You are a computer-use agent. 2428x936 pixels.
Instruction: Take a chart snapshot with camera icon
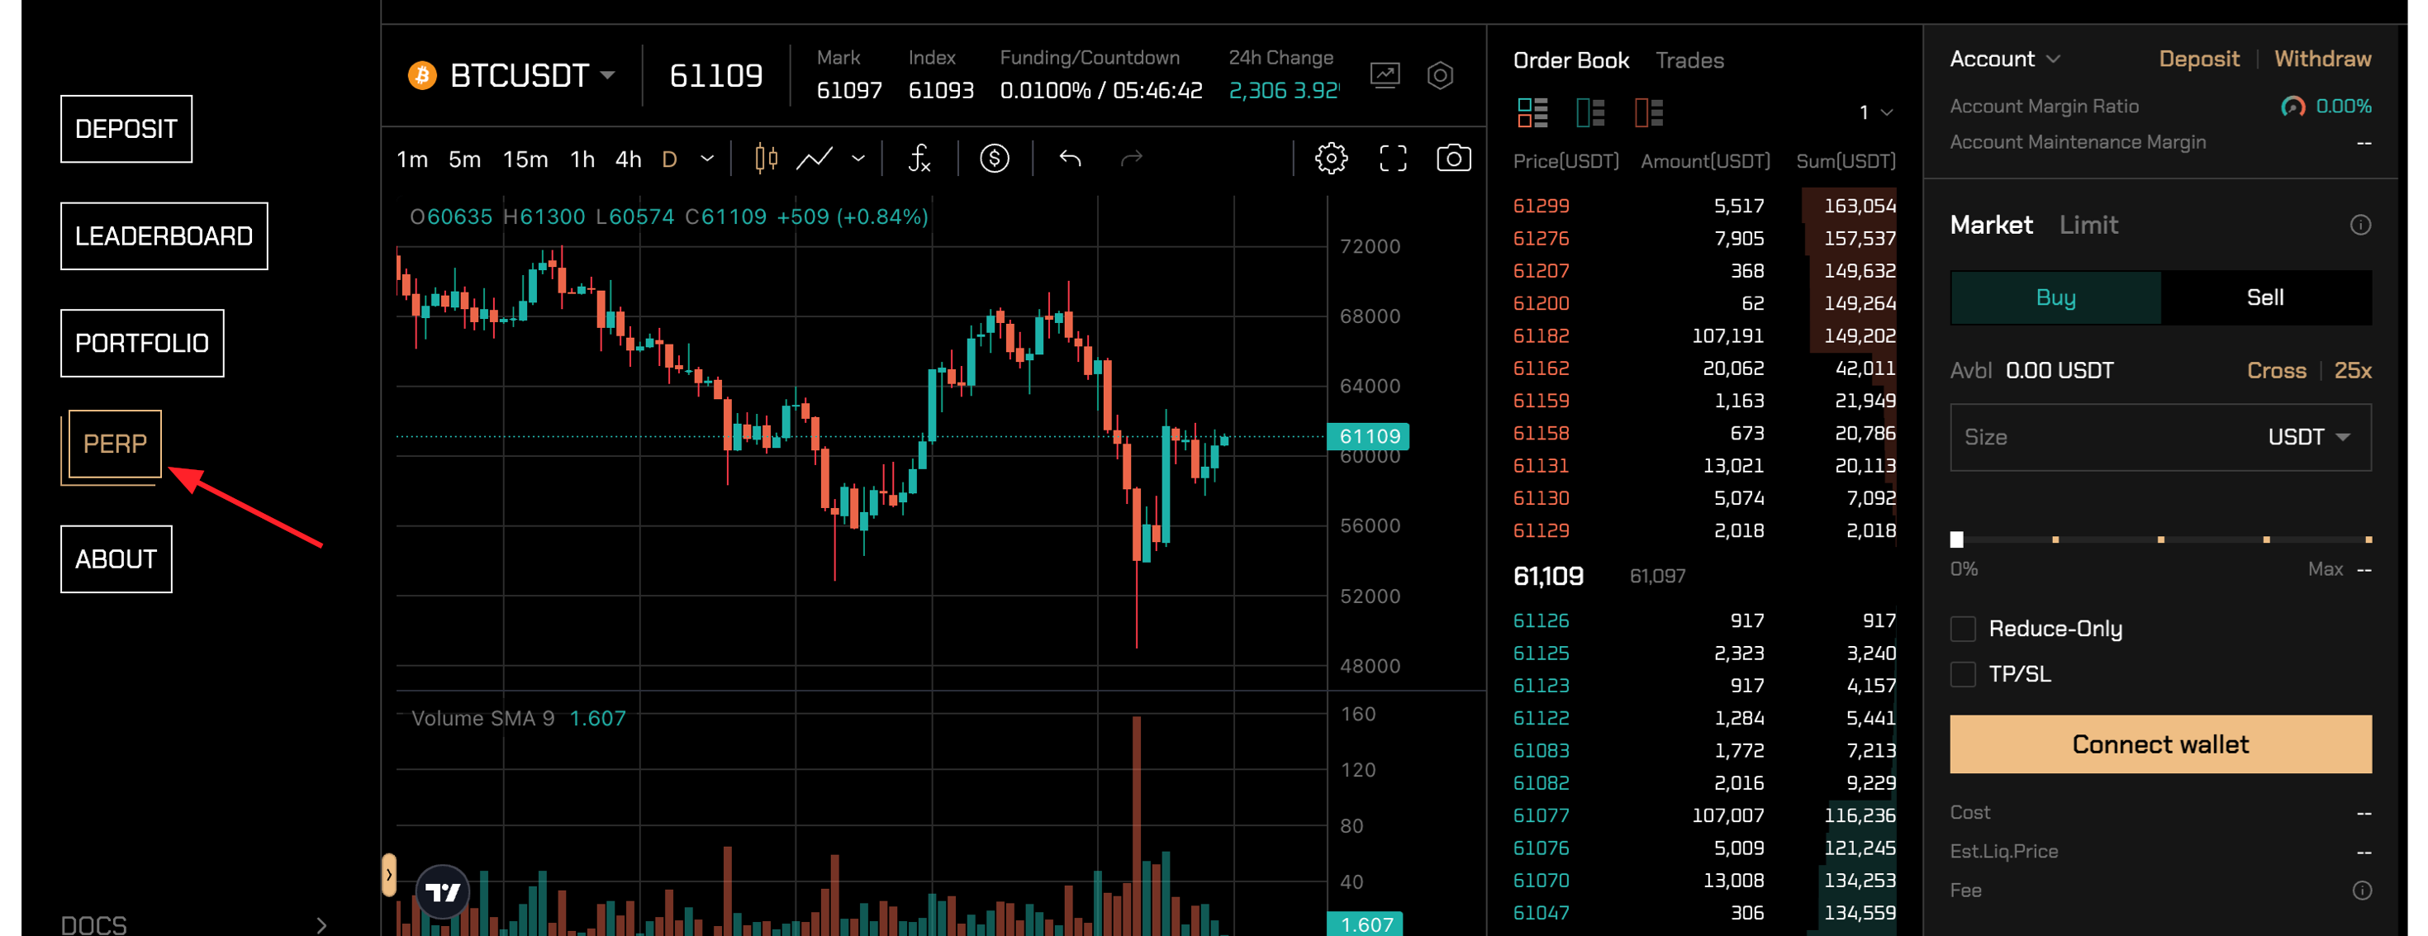(1452, 159)
